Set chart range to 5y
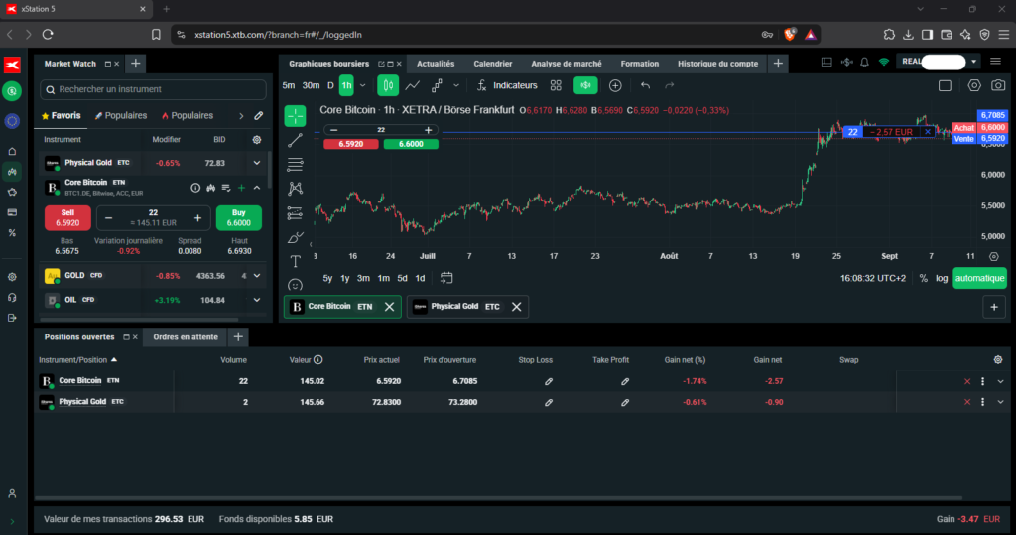This screenshot has width=1016, height=535. tap(327, 278)
